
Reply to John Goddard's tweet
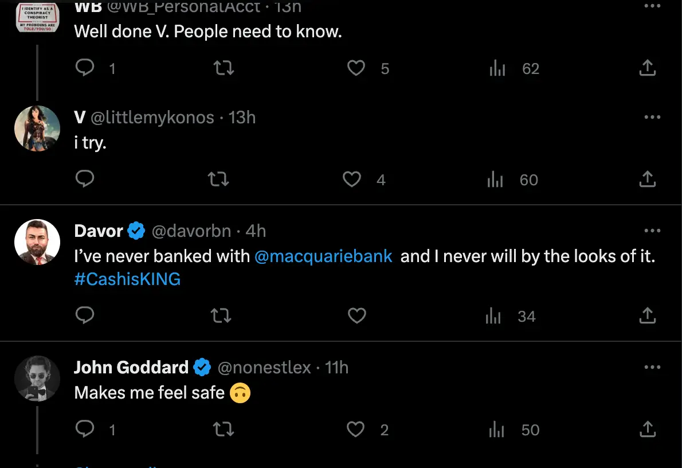85,430
